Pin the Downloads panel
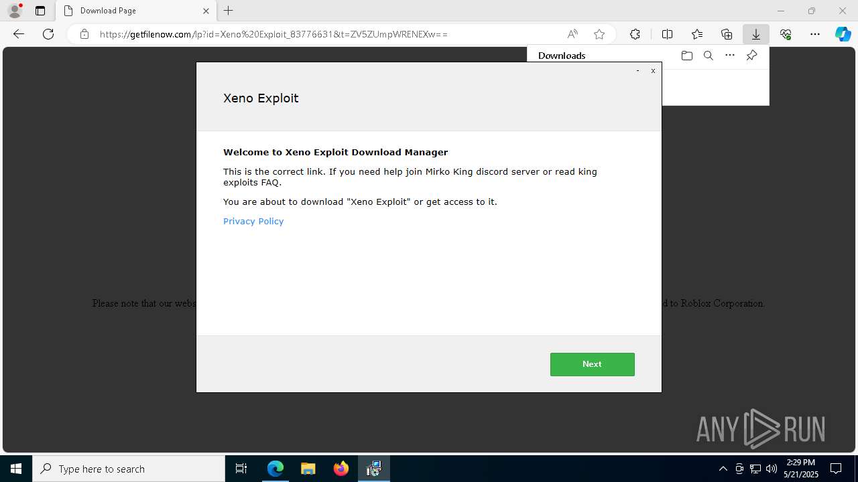858x482 pixels. [752, 56]
